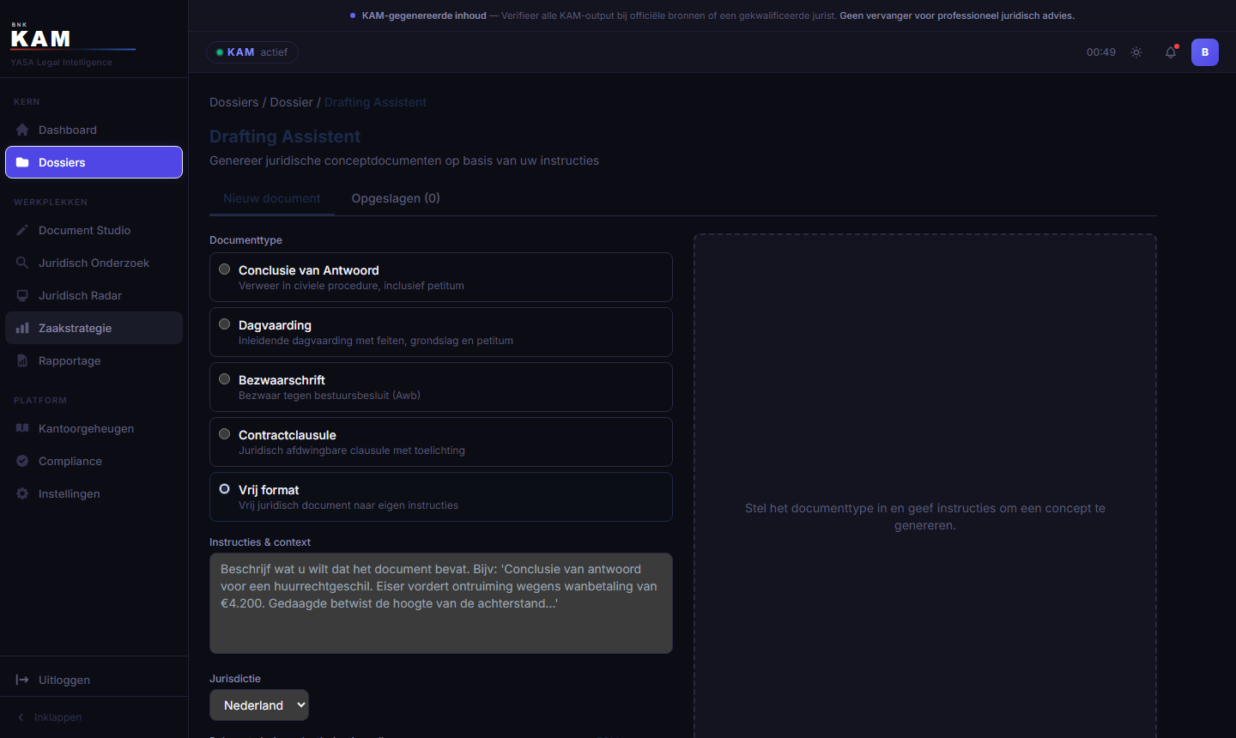The image size is (1236, 738).
Task: Click the Inklappen sidebar label
Action: pyautogui.click(x=58, y=717)
